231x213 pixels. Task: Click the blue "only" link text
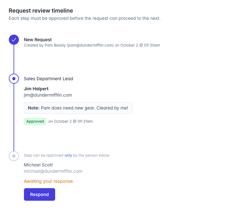68,155
